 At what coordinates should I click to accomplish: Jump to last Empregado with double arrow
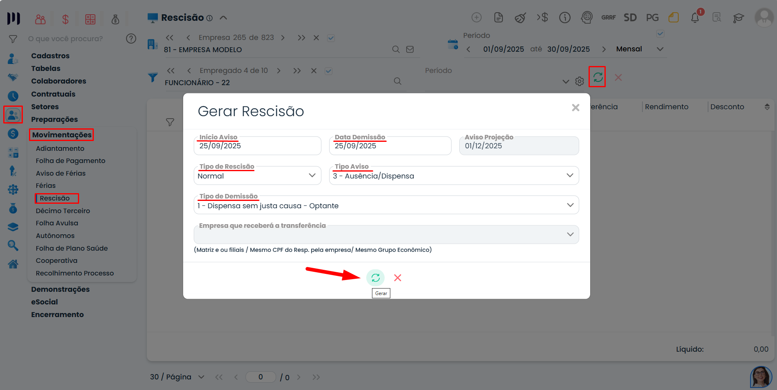tap(297, 71)
